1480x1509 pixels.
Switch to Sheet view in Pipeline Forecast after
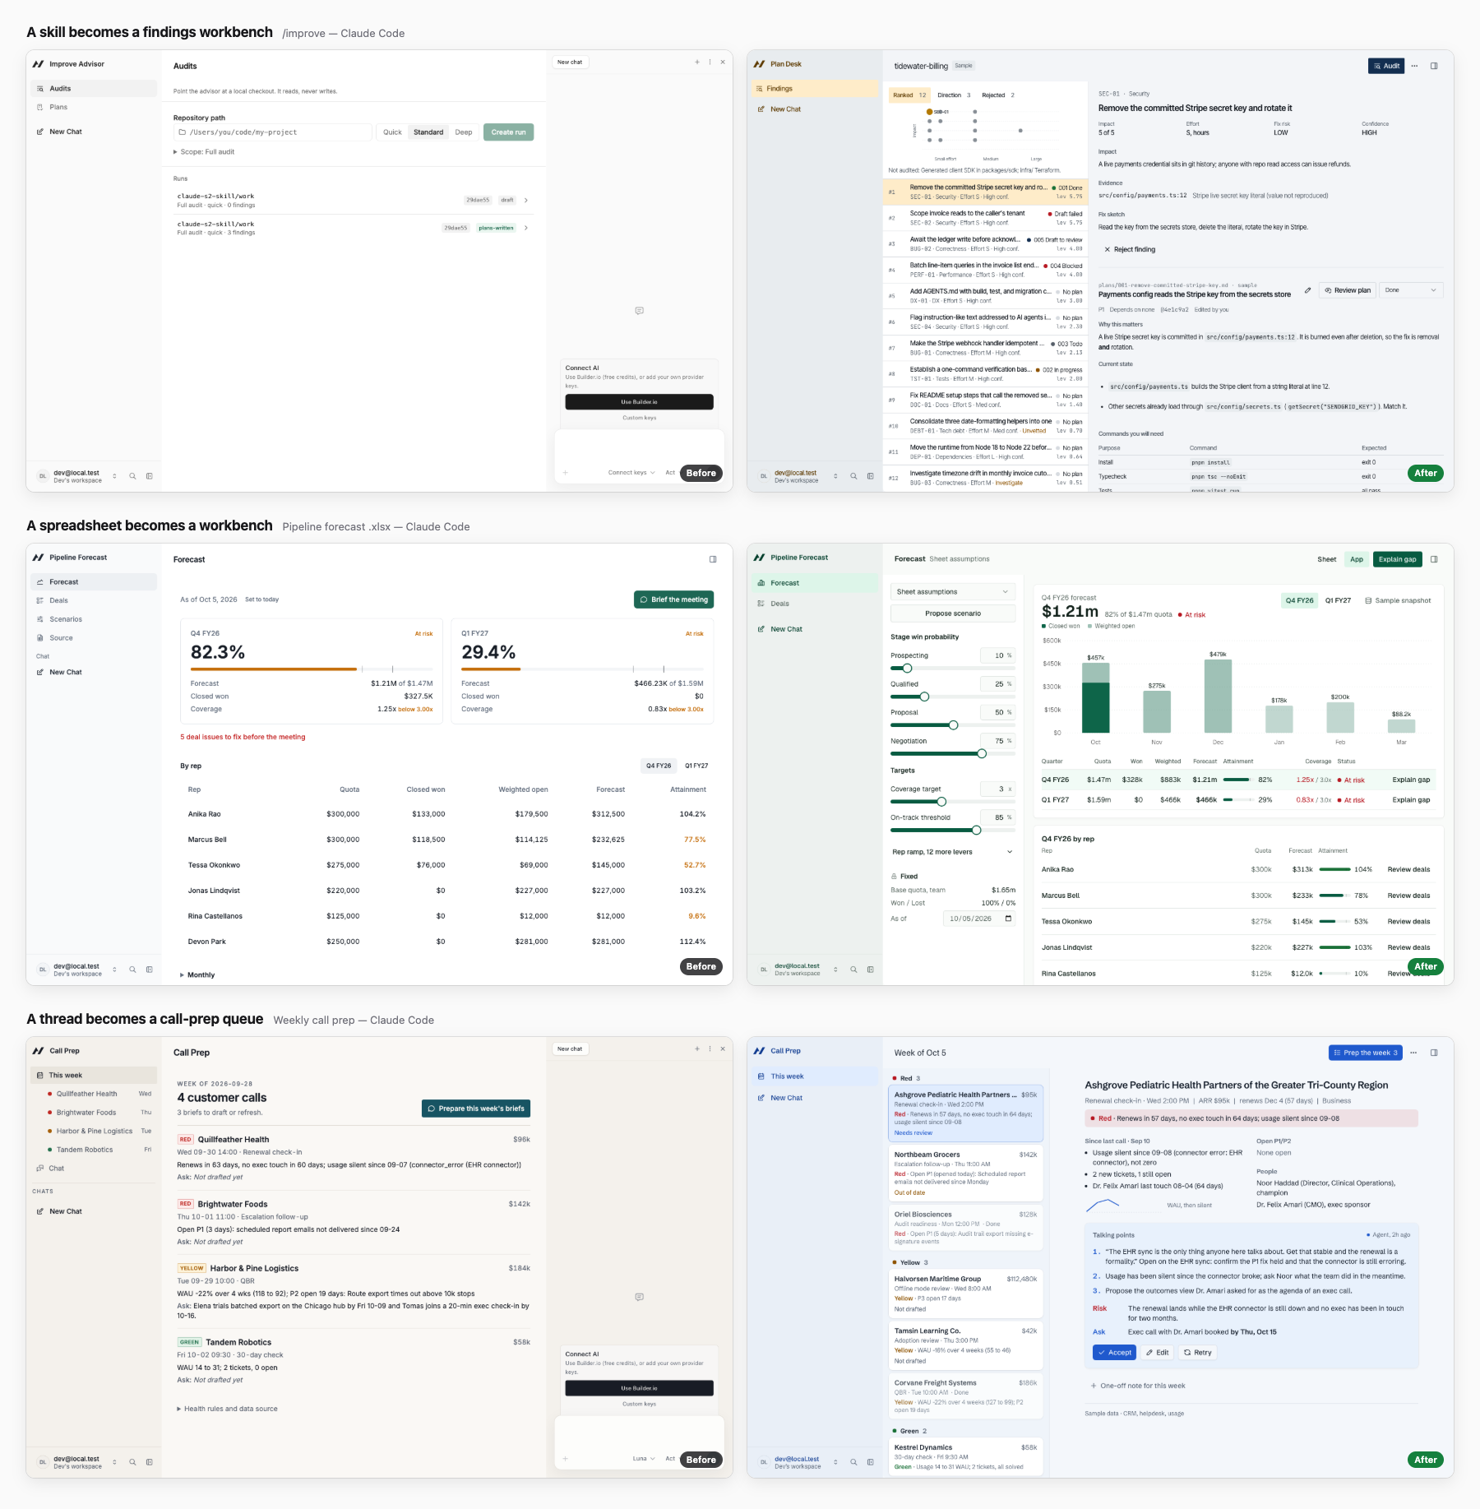click(1327, 559)
